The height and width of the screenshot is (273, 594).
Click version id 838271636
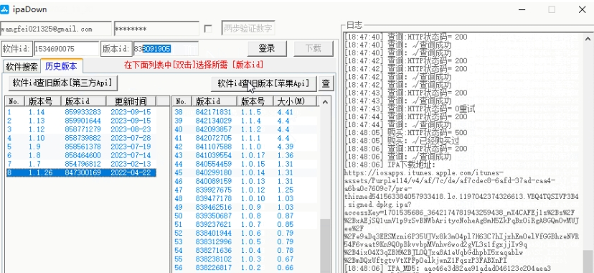pyautogui.click(x=213, y=251)
